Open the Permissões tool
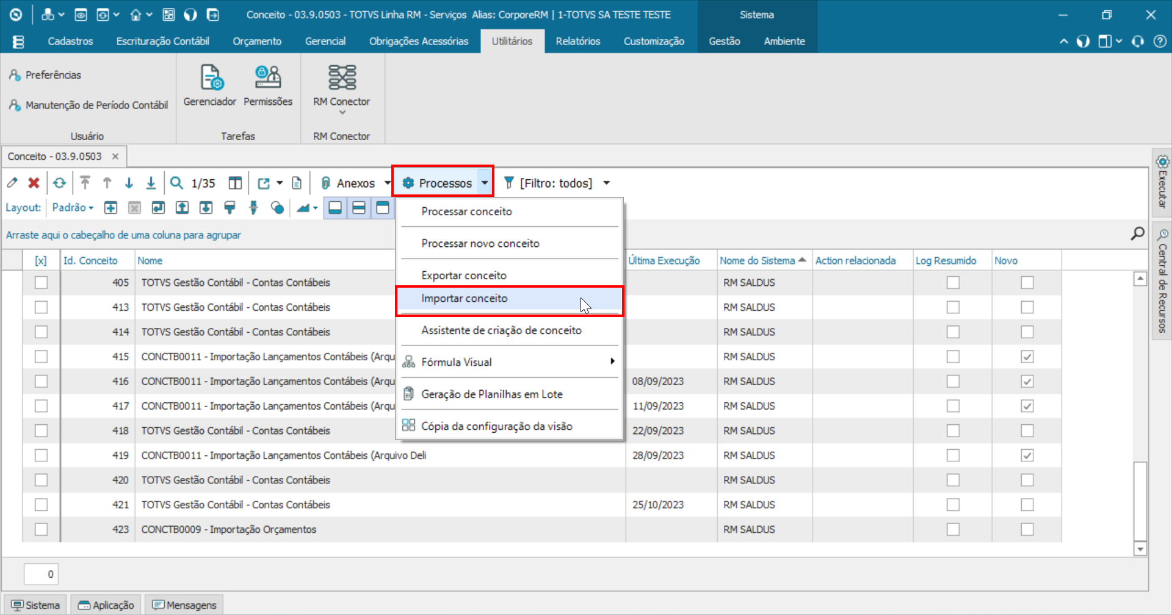The height and width of the screenshot is (615, 1172). (x=268, y=86)
